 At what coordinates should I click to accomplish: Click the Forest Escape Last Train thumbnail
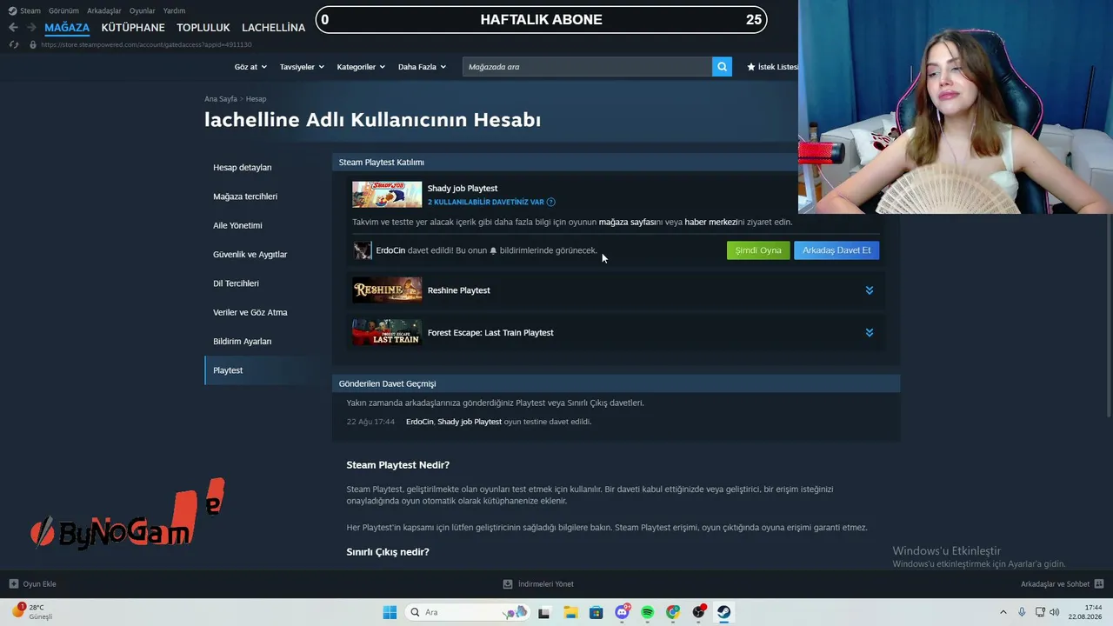tap(387, 332)
